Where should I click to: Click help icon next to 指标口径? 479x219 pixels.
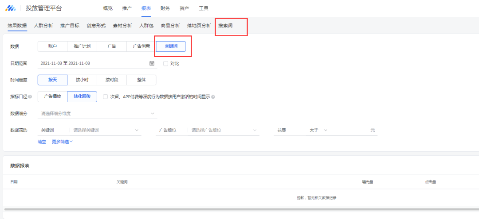(30, 97)
